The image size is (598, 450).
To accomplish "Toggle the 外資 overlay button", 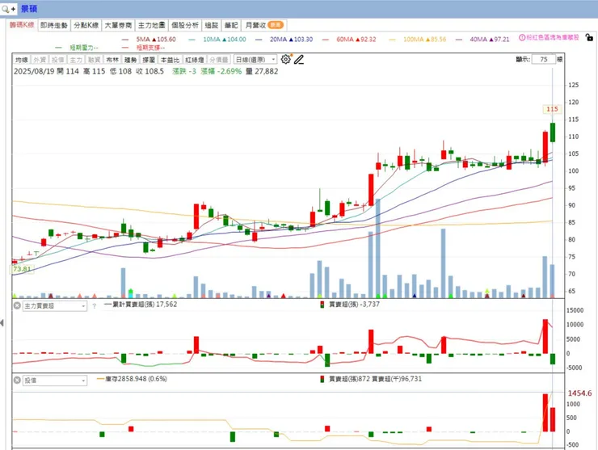I will click(x=40, y=60).
